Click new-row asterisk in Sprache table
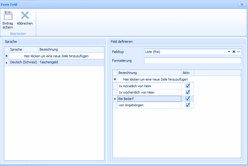Viewport: 248px width, 166px height. tap(6, 56)
